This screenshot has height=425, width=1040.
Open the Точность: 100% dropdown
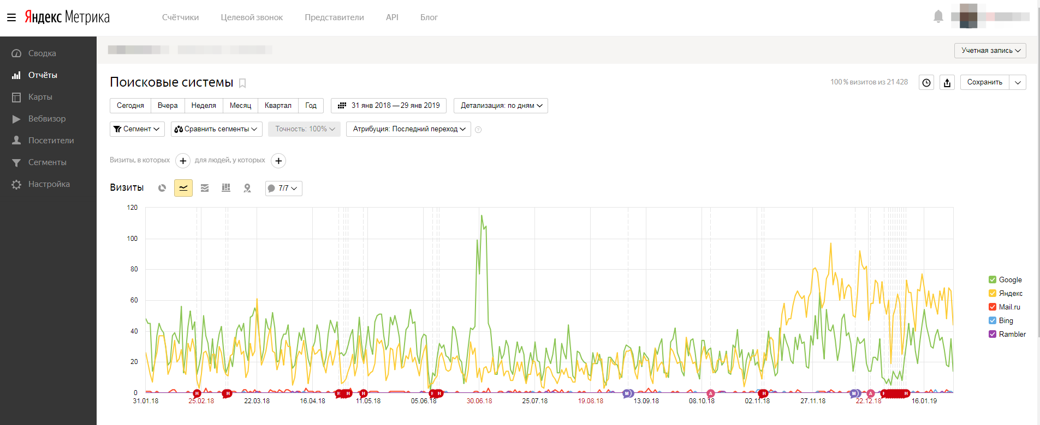(304, 129)
